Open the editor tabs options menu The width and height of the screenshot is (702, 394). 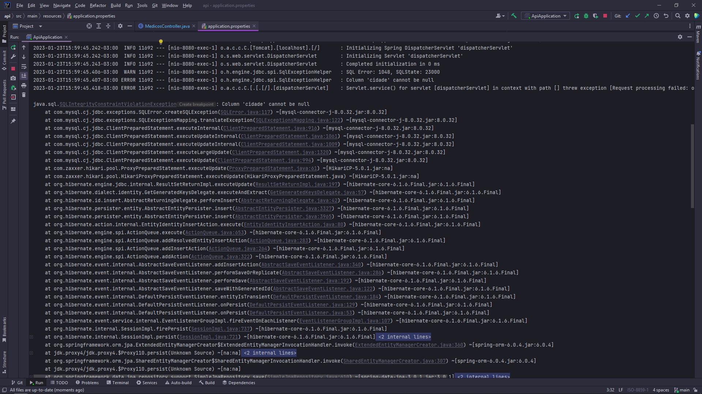pos(690,26)
